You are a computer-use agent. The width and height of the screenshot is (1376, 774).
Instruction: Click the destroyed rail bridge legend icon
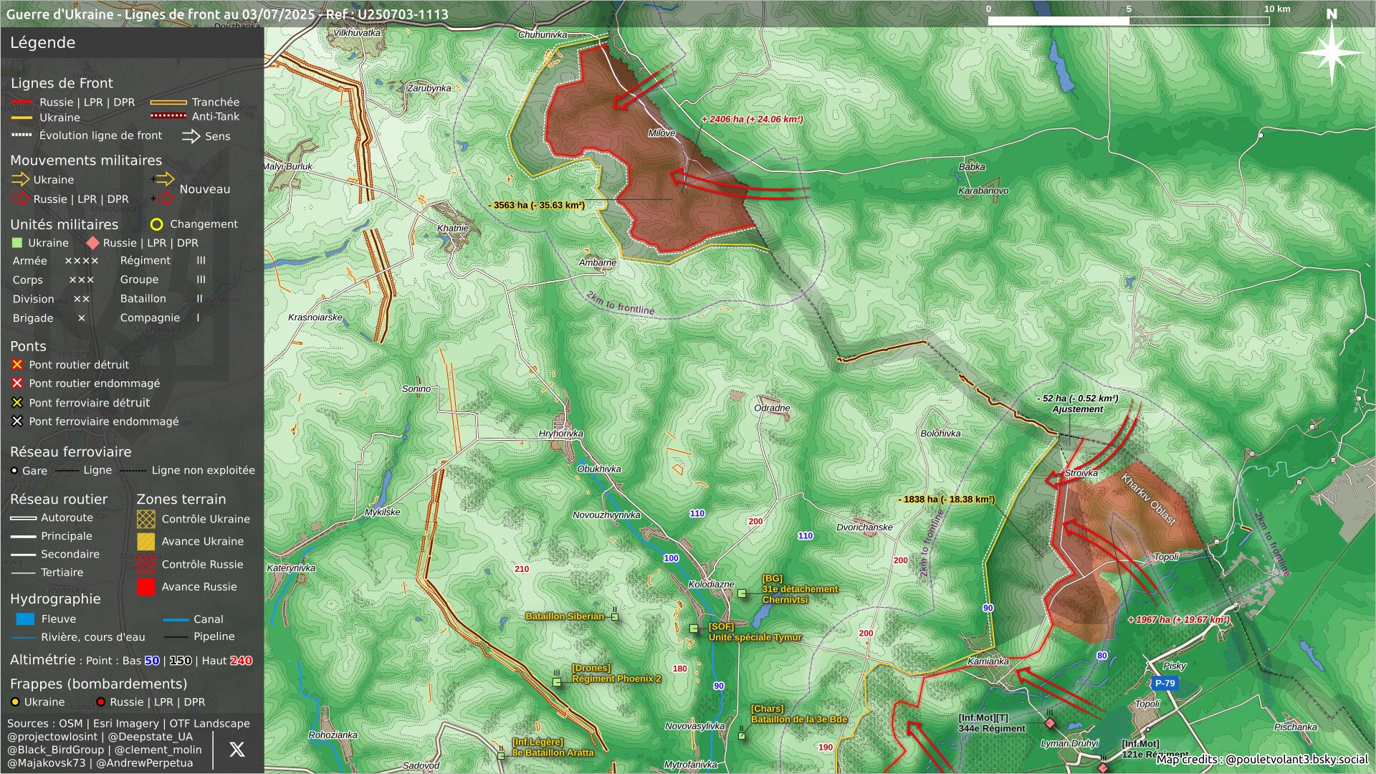click(17, 403)
